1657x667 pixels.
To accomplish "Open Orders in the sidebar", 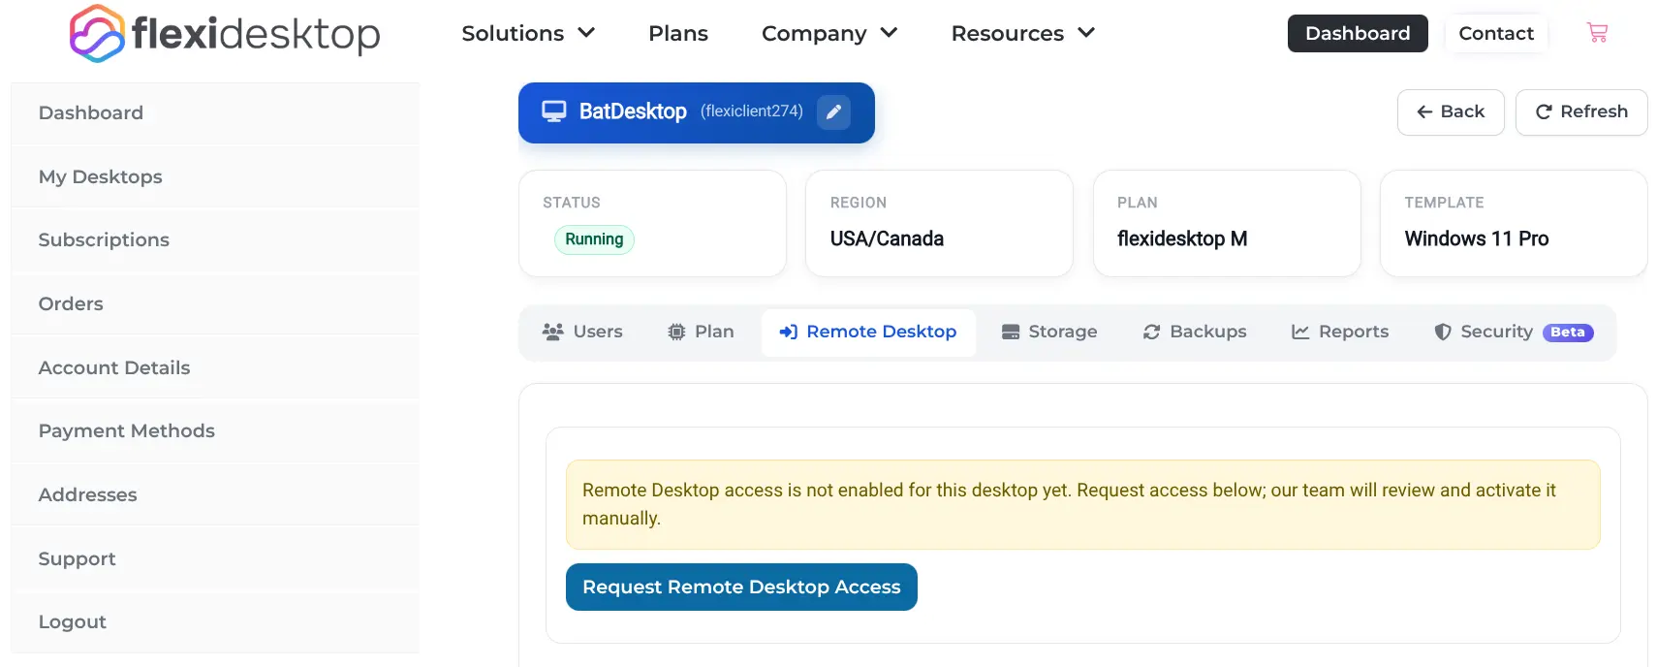I will (215, 303).
